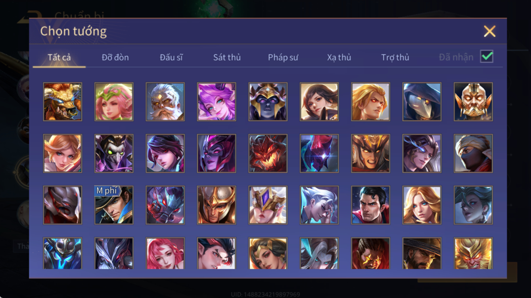Switch to the Trợ thủ tab
Image resolution: width=531 pixels, height=298 pixels.
tap(395, 57)
